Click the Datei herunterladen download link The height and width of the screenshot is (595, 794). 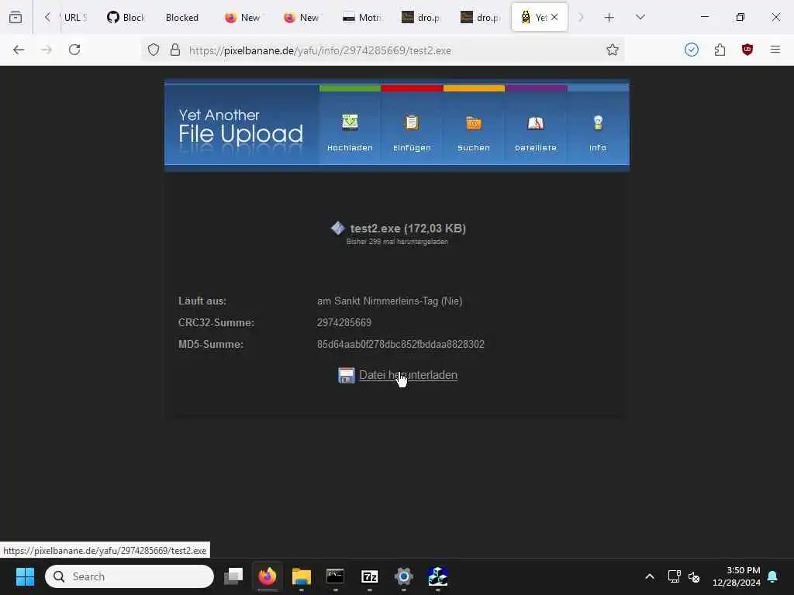pyautogui.click(x=408, y=375)
